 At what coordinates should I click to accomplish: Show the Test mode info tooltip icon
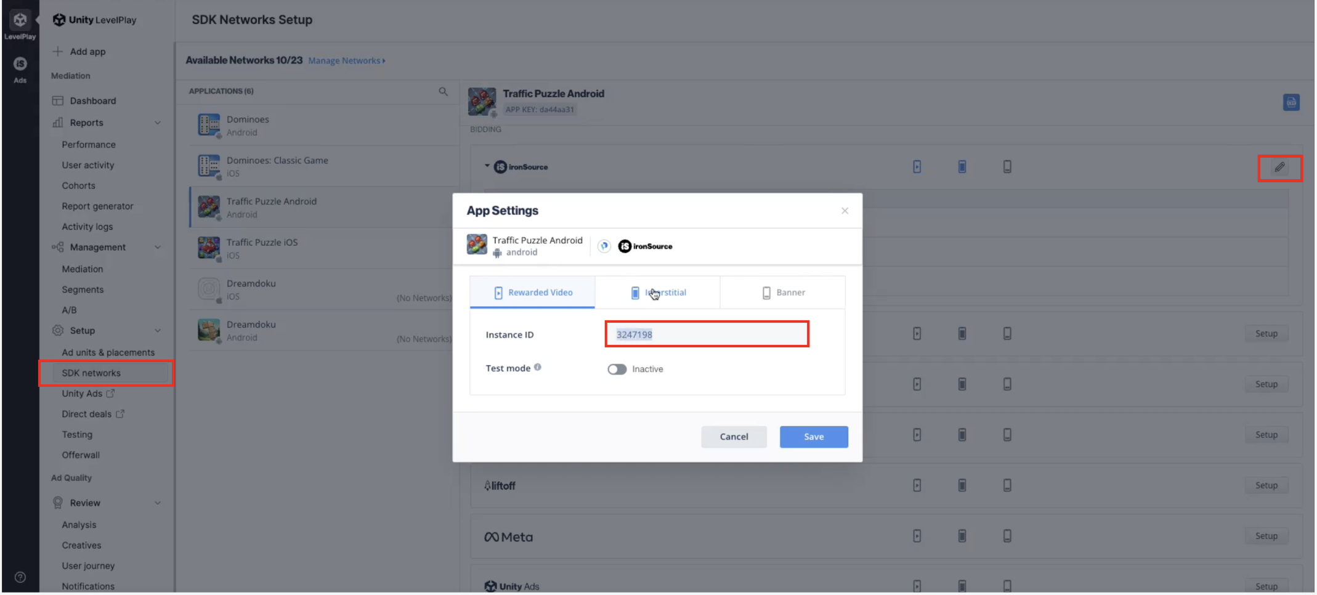point(538,367)
